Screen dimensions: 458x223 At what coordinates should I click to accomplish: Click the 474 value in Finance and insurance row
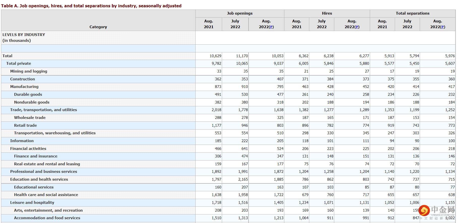click(x=245, y=156)
